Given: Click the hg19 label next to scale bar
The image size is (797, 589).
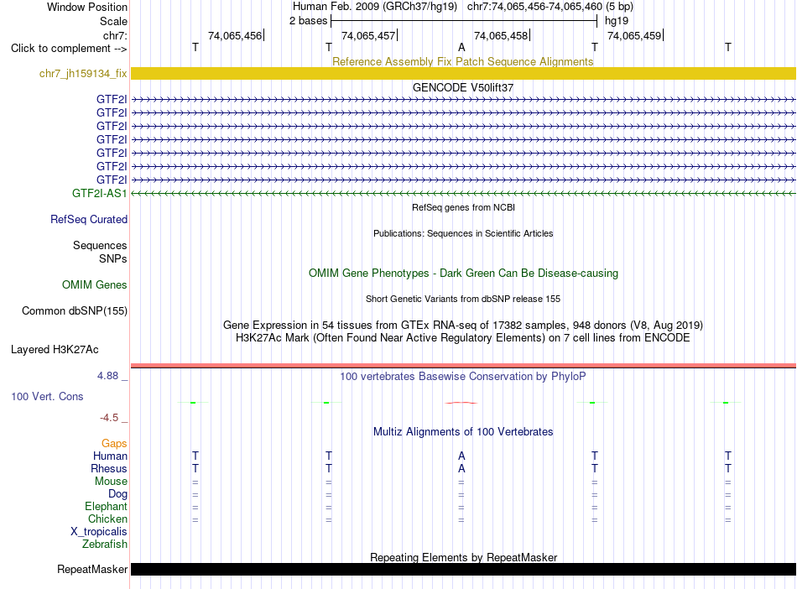Looking at the screenshot, I should (x=617, y=21).
